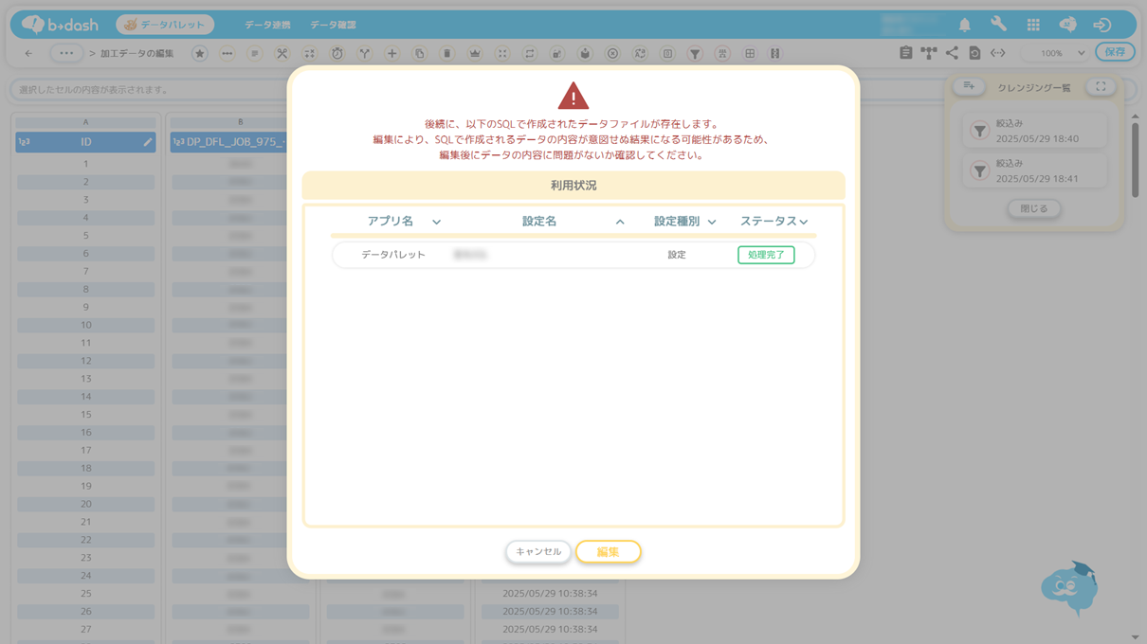Click 加工データの編集 breadcrumb text
The width and height of the screenshot is (1147, 644).
[x=137, y=53]
